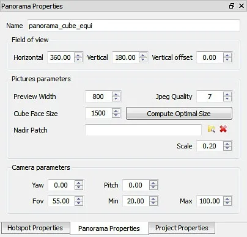Click the Fov 55.00 field
Screen dimensions: 247x237
coord(61,201)
